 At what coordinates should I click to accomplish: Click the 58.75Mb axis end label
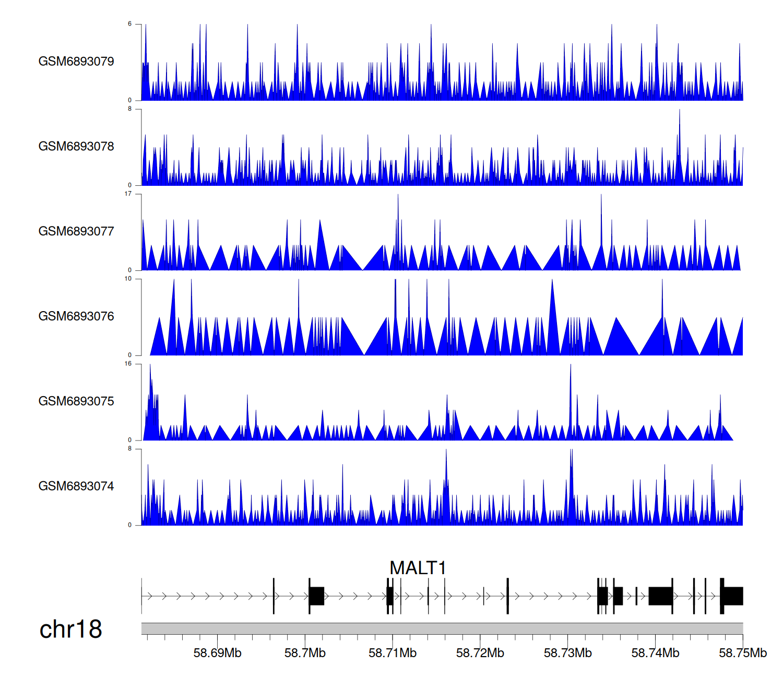click(x=742, y=653)
